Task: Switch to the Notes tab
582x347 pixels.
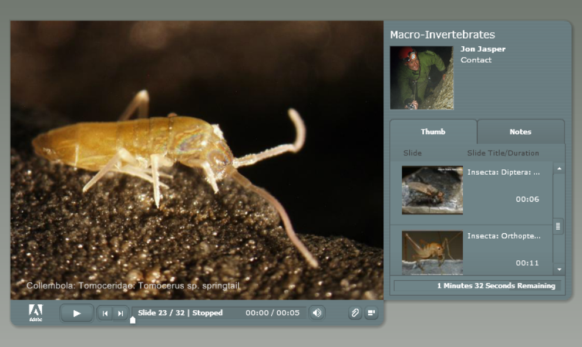Action: (x=520, y=132)
